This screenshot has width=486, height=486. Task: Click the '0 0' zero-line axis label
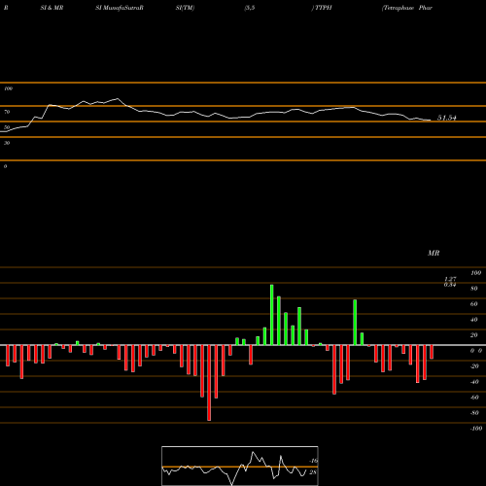pyautogui.click(x=476, y=351)
